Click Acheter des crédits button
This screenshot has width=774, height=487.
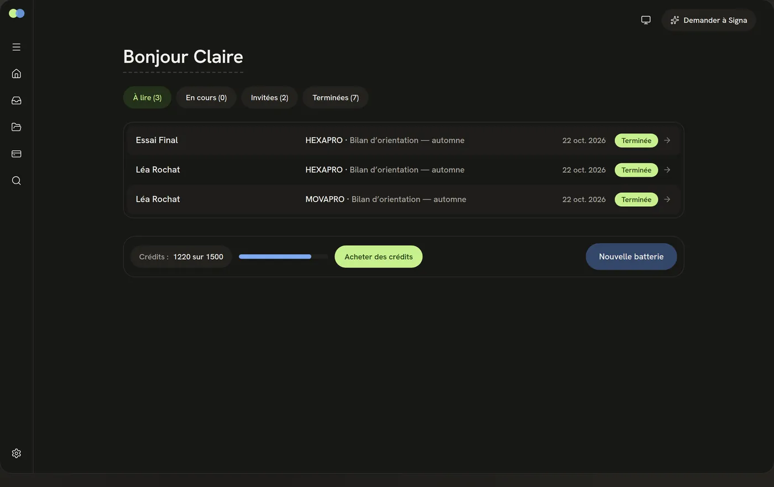(x=379, y=256)
